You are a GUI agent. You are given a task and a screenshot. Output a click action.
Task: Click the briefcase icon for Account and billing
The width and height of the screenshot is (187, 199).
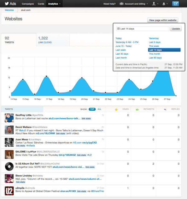coord(122,4)
